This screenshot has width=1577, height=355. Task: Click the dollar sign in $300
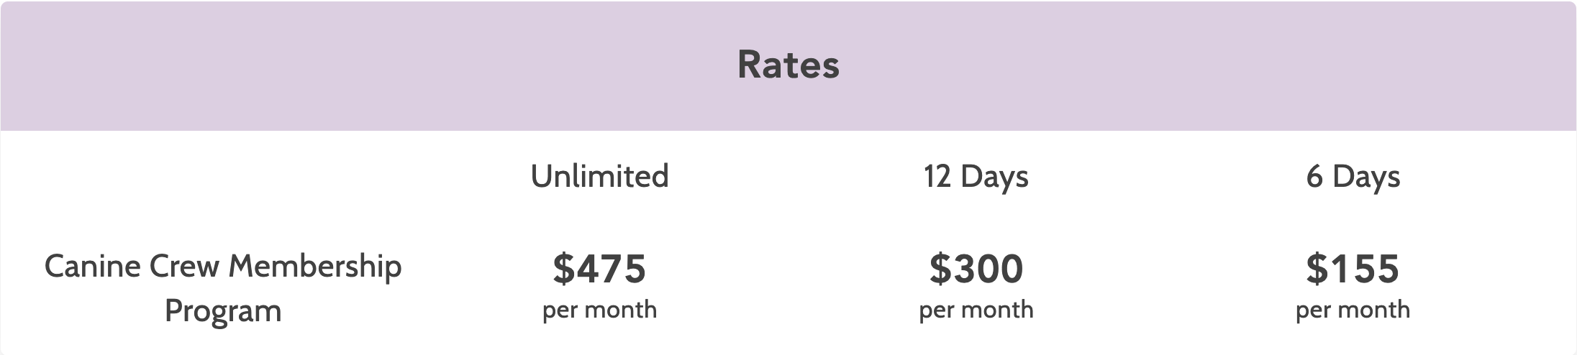click(x=938, y=268)
